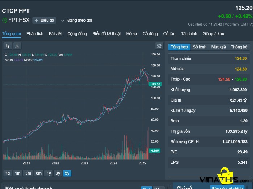253x189 pixels.
Task: Set chart range to 1d
Action: (8, 173)
